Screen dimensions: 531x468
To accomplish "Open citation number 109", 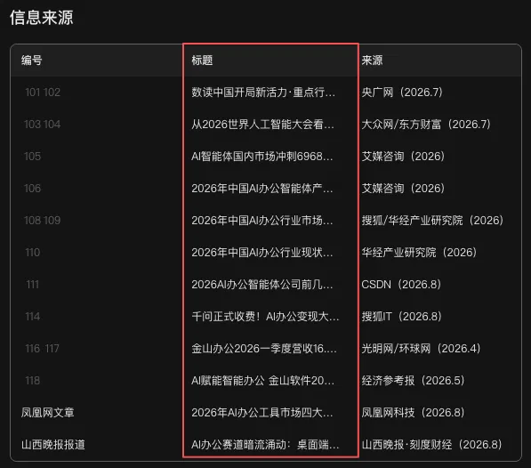I will [52, 221].
